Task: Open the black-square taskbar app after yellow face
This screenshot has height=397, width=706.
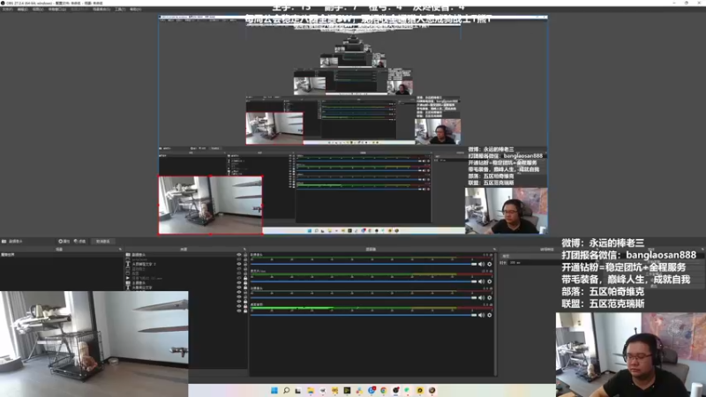Action: coord(347,390)
